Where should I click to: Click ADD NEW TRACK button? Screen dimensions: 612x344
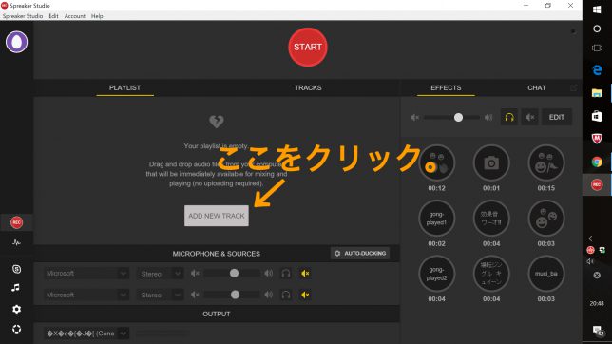(217, 216)
